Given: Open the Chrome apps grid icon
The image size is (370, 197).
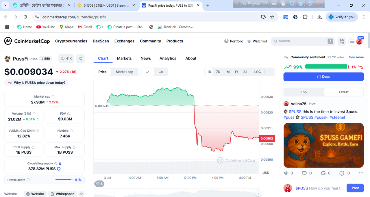Looking at the screenshot, I should 7,27.
